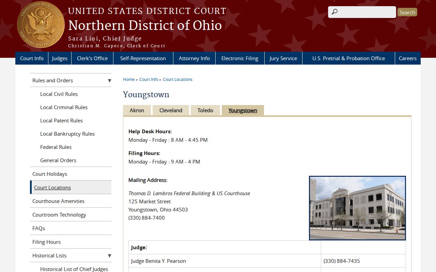
Task: Click the magnifier icon in the search box
Action: 334,12
